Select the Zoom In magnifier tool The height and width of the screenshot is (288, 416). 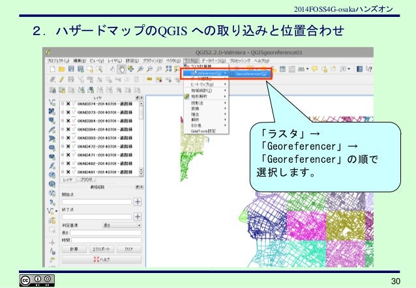coord(140,69)
